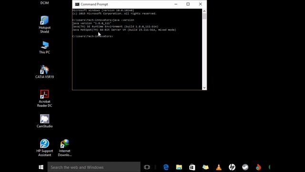
Task: Open Command Prompt window system menu icon
Action: tap(77, 4)
